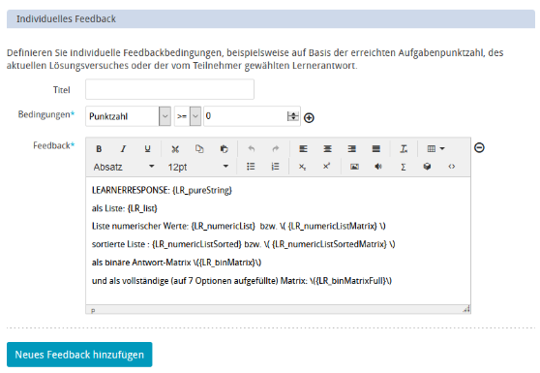
Task: Apply subscript formatting
Action: [x=302, y=167]
